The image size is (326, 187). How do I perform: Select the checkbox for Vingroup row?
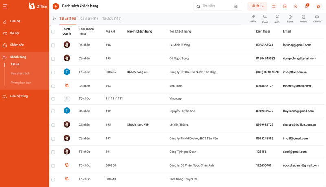click(53, 99)
